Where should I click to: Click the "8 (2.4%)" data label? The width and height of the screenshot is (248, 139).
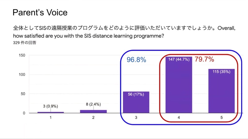pos(93,104)
